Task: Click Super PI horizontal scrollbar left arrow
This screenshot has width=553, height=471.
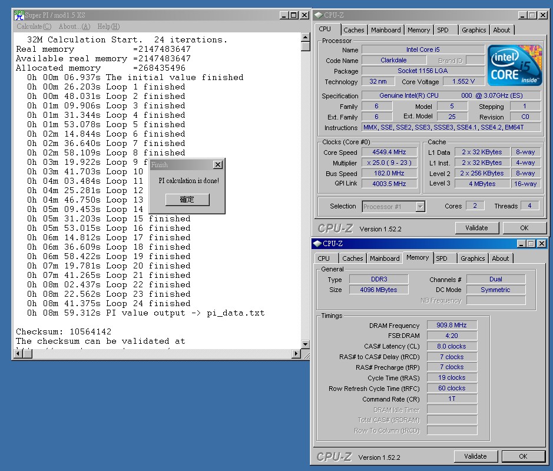Action: [x=18, y=354]
